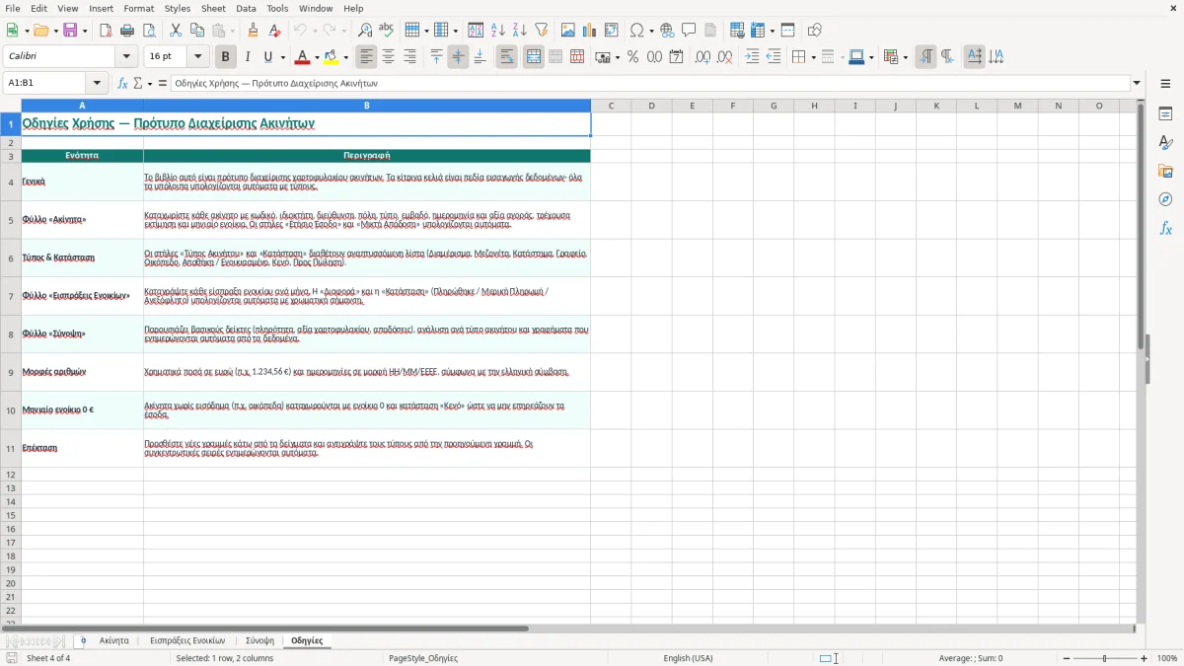The height and width of the screenshot is (666, 1184).
Task: Open the Borders dropdown arrow
Action: 812,57
